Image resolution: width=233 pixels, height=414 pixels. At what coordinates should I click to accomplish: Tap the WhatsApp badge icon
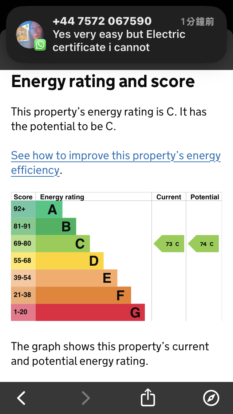coord(40,45)
